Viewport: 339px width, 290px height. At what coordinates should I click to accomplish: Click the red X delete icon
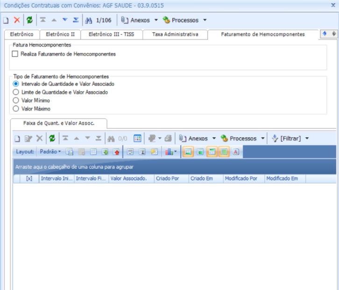[17, 20]
